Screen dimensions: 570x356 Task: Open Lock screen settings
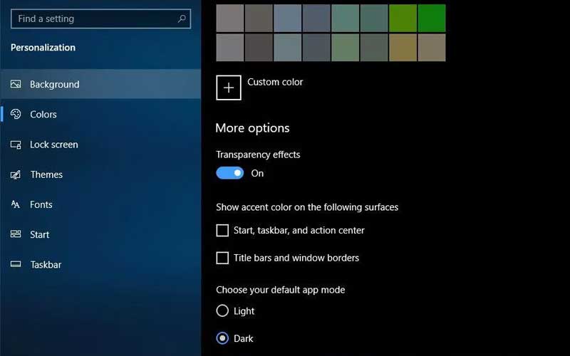[100, 145]
